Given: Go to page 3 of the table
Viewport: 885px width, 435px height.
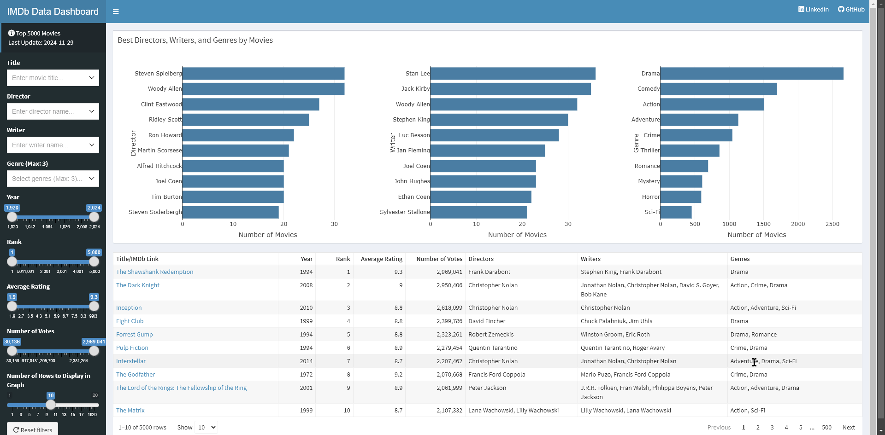Looking at the screenshot, I should [x=772, y=427].
